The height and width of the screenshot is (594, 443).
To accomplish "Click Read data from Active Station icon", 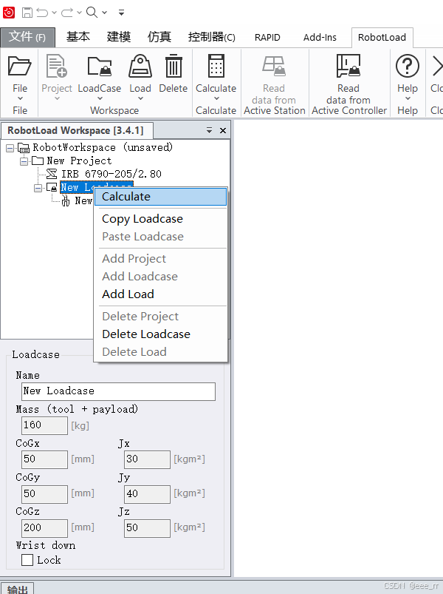I will (x=274, y=66).
